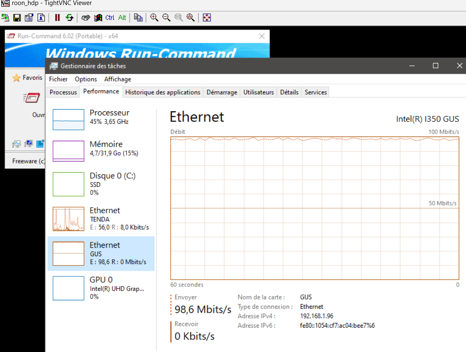The image size is (466, 352).
Task: Refresh the remote screen in TightVNC
Action: pos(69,18)
